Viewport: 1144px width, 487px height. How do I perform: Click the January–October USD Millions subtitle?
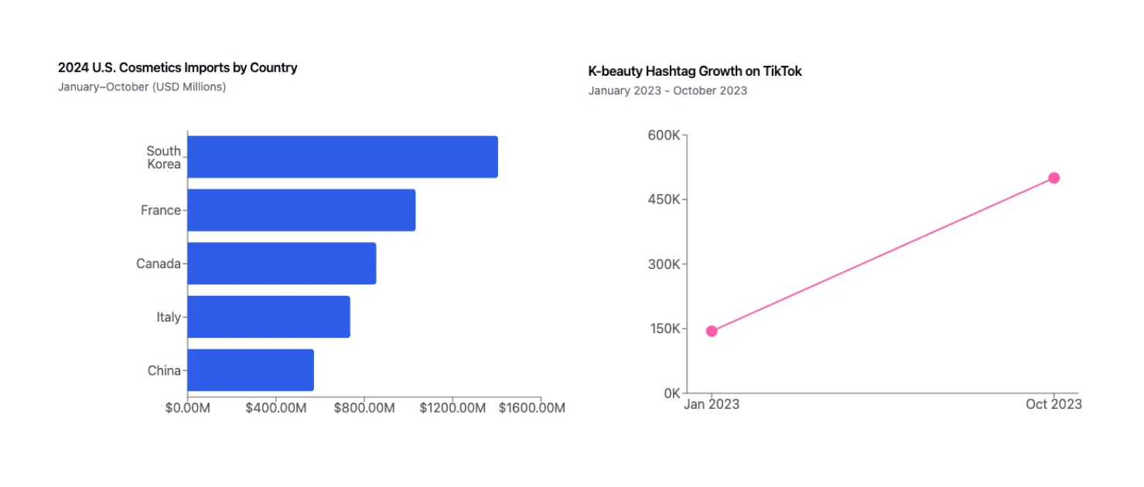142,87
